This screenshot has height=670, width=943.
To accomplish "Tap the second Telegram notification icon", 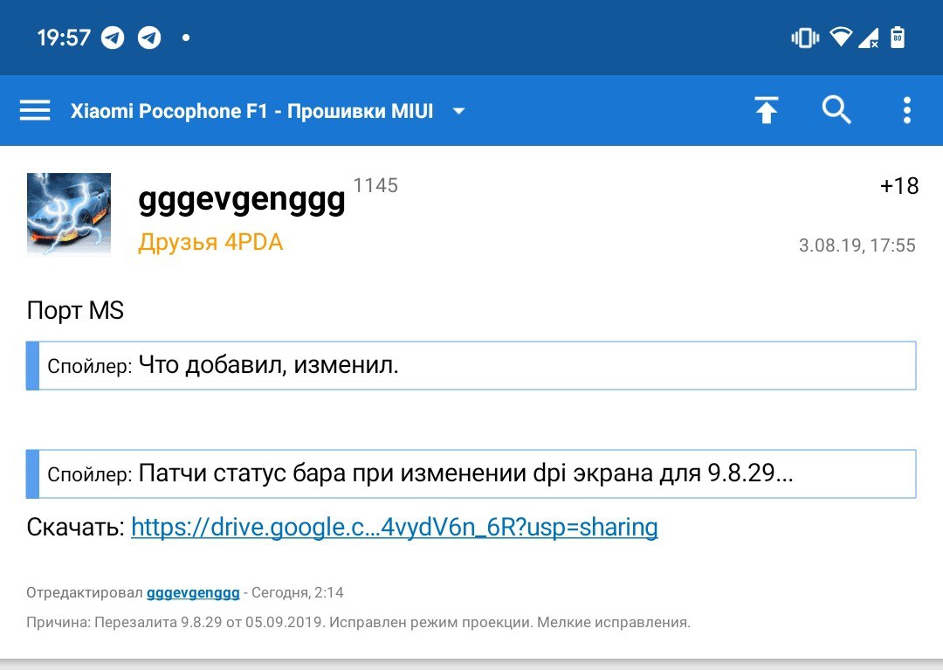I will (149, 38).
